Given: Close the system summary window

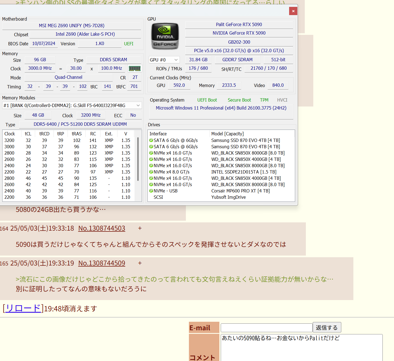Looking at the screenshot, I should tap(293, 11).
